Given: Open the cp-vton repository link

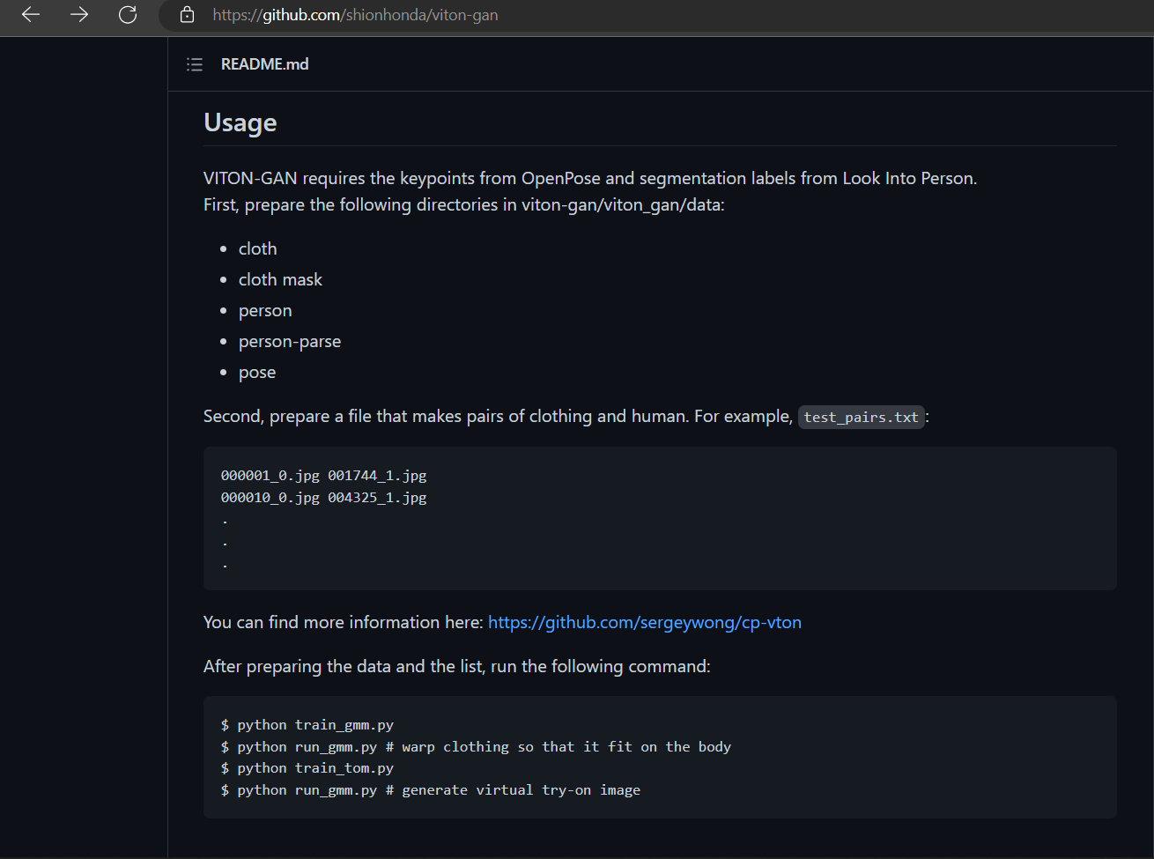Looking at the screenshot, I should (645, 622).
